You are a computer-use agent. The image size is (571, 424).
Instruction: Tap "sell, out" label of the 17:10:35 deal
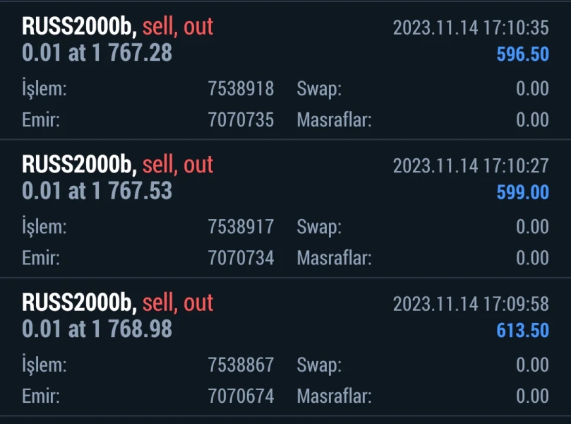[178, 27]
